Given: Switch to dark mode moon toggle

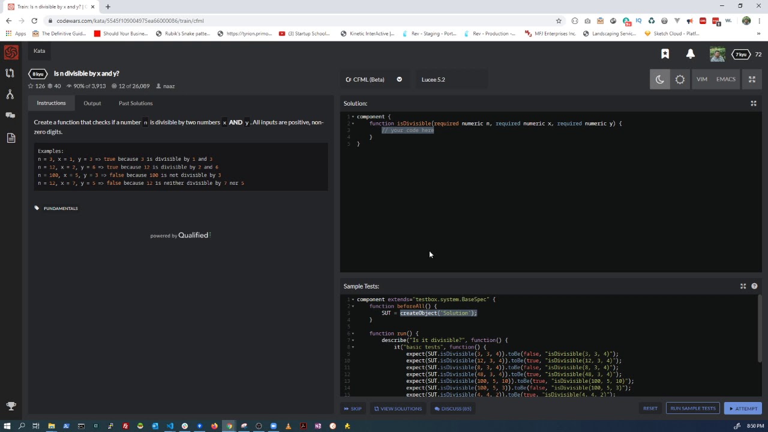Looking at the screenshot, I should [x=659, y=79].
